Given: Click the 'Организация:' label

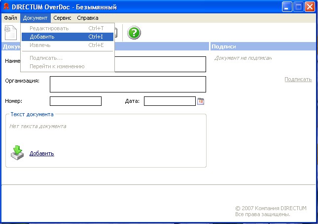Looking at the screenshot, I should click(x=22, y=81).
